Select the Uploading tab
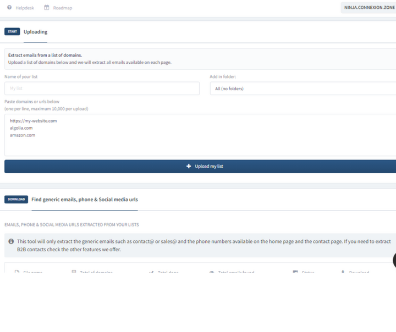The width and height of the screenshot is (396, 332). [x=35, y=32]
